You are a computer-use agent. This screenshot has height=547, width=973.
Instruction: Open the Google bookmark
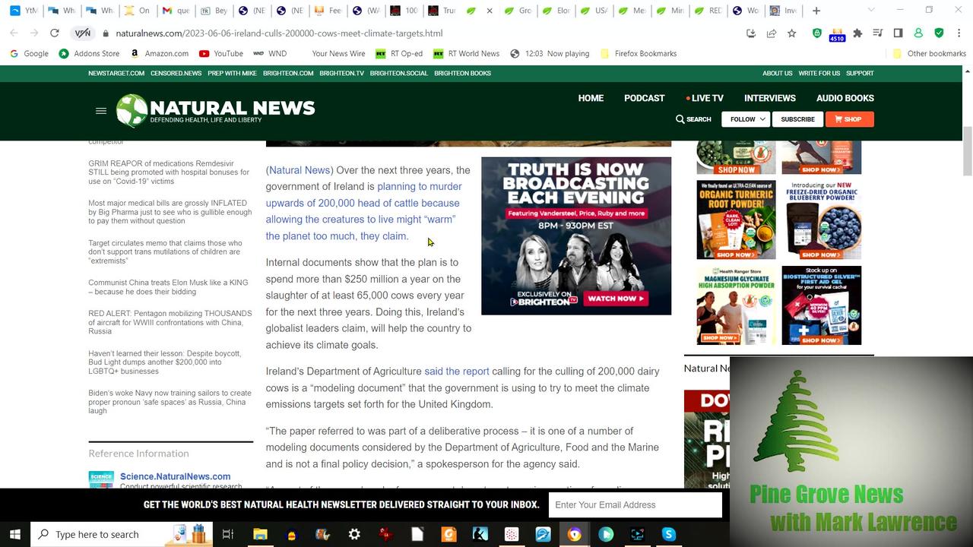coord(29,53)
